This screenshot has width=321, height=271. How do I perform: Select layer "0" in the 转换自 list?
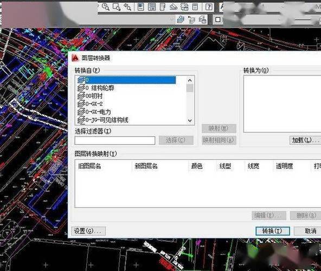click(126, 80)
